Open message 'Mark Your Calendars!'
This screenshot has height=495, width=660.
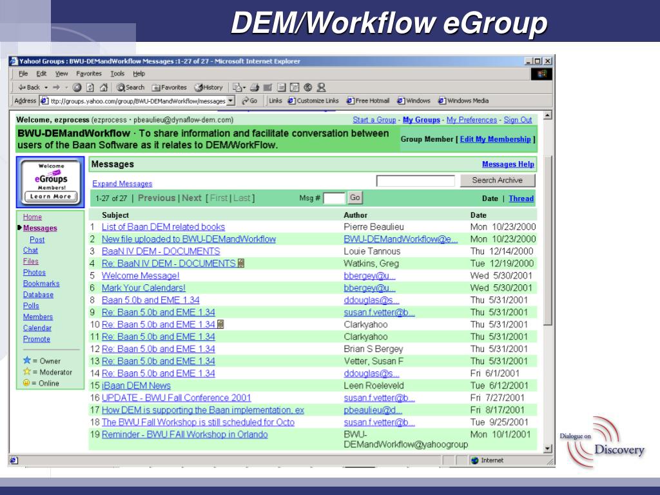tap(144, 288)
